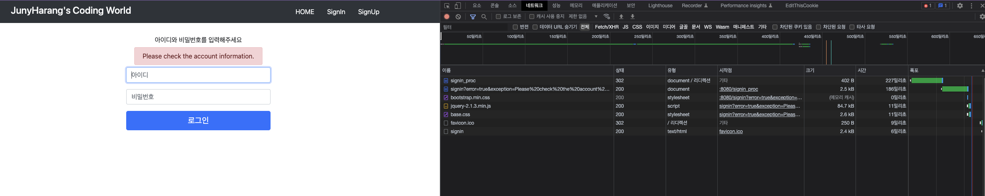Image resolution: width=985 pixels, height=196 pixels.
Task: Enable the 로그 보존 checkbox
Action: coord(498,17)
